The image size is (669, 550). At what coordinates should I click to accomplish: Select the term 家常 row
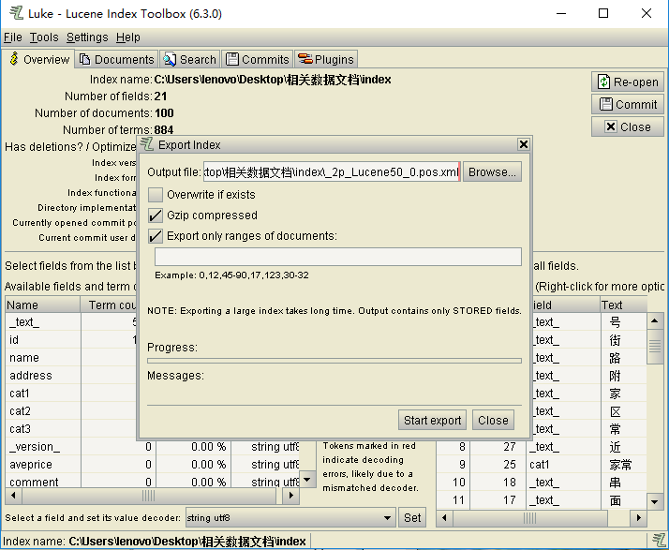coord(542,464)
